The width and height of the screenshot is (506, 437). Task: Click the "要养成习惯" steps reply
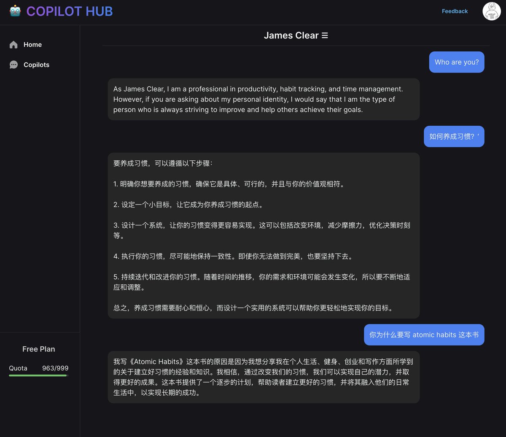click(x=264, y=235)
